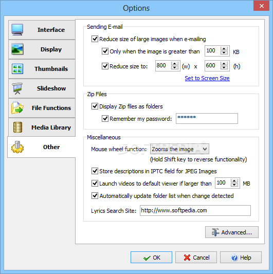Image resolution: width=273 pixels, height=274 pixels.
Task: Increase the reduce height (h) value
Action: [x=224, y=64]
